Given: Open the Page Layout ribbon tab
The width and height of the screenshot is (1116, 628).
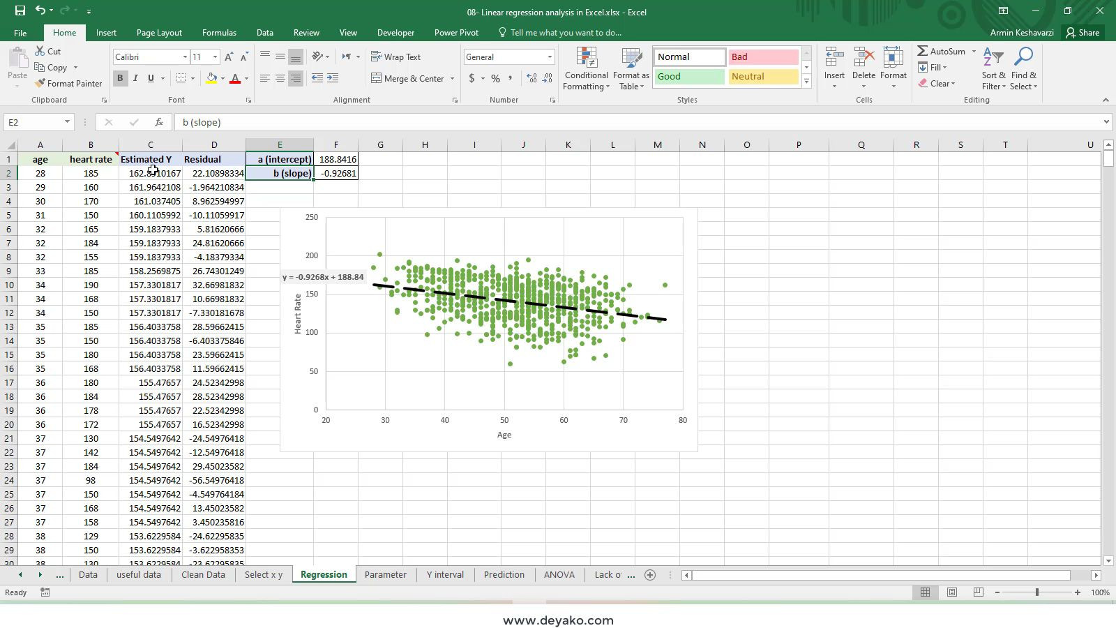Looking at the screenshot, I should (159, 33).
